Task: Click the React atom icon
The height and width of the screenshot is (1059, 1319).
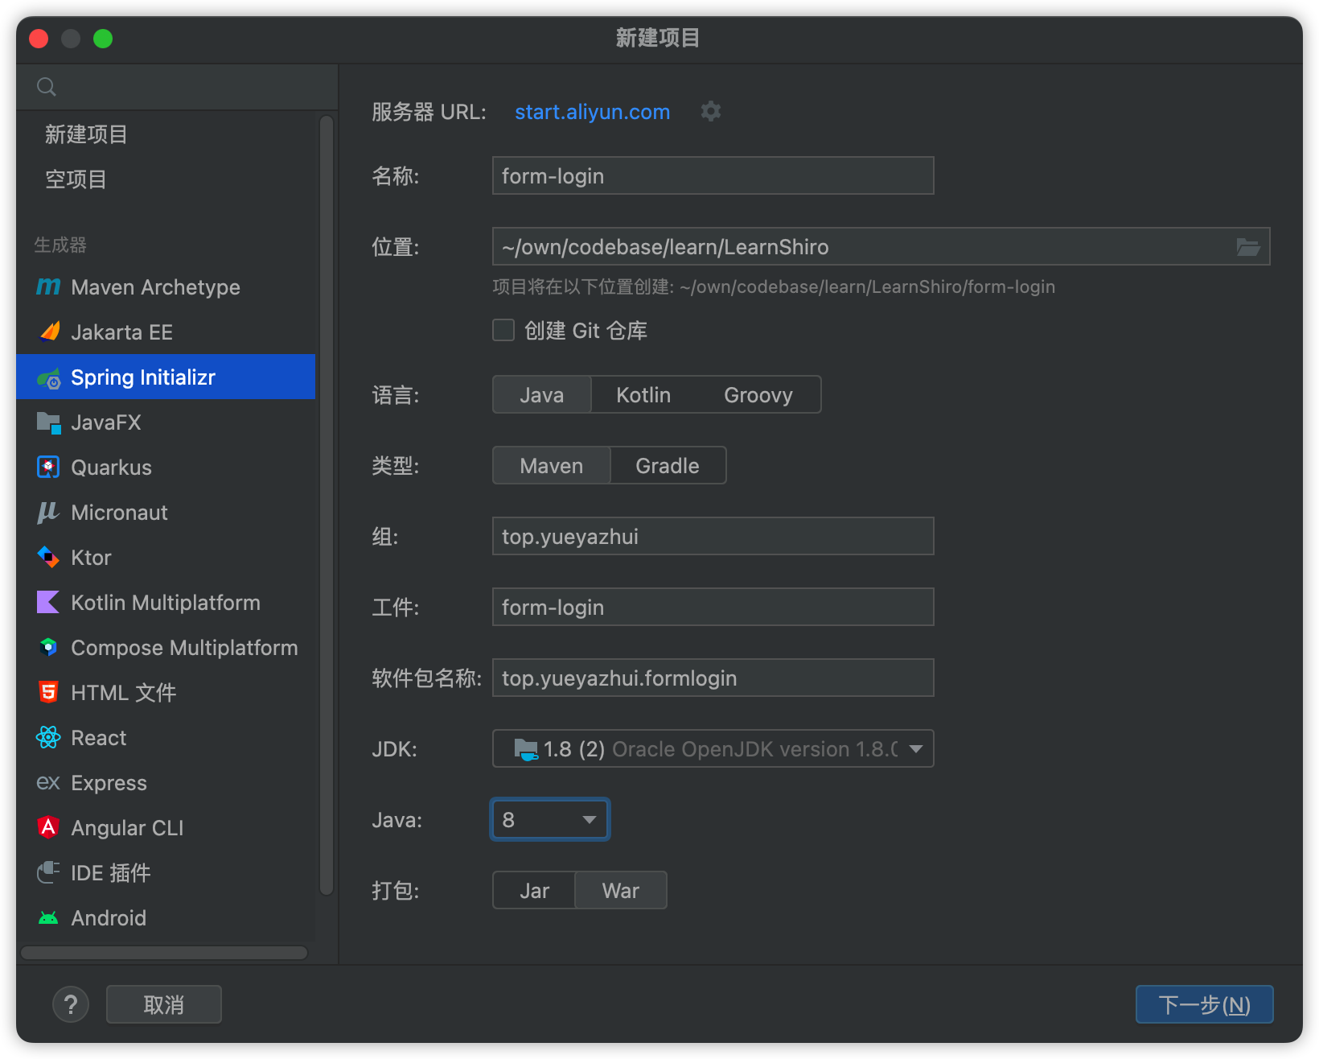Action: point(48,737)
